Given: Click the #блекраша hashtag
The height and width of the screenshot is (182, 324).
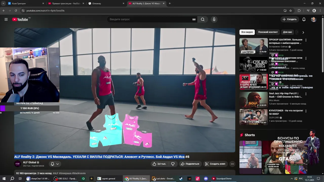Looking at the screenshot, I should click(65, 173).
